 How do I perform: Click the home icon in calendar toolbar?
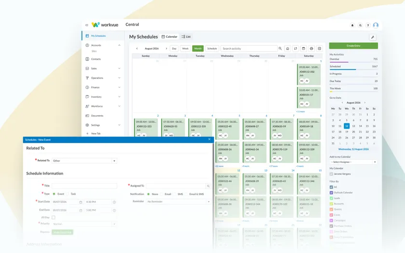click(x=287, y=49)
